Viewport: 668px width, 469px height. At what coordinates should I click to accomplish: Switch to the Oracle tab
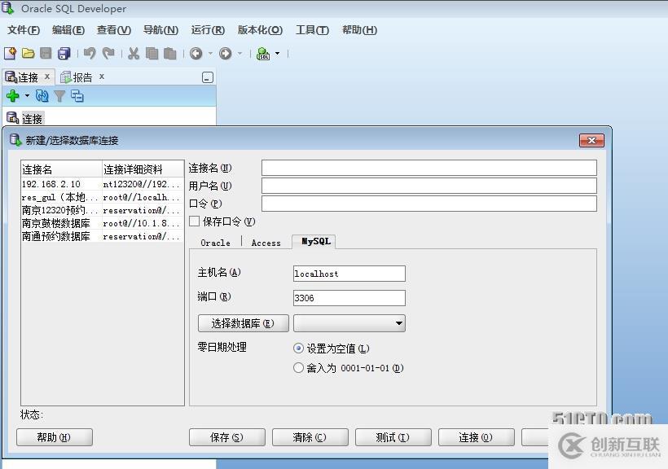[216, 242]
